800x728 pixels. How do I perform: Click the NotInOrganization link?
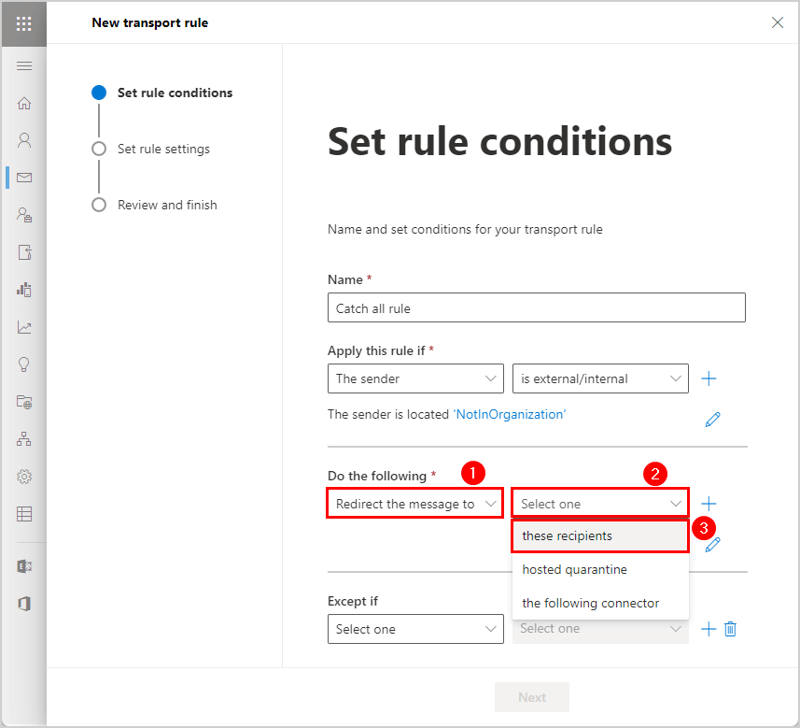[509, 414]
